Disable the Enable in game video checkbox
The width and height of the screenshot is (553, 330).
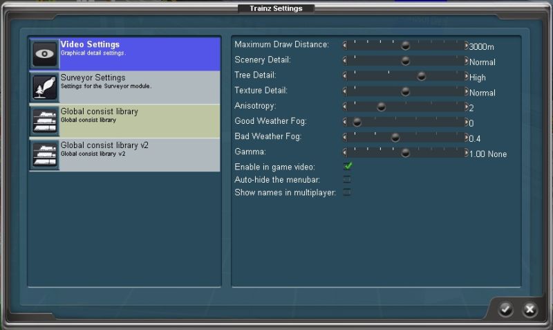tap(348, 166)
